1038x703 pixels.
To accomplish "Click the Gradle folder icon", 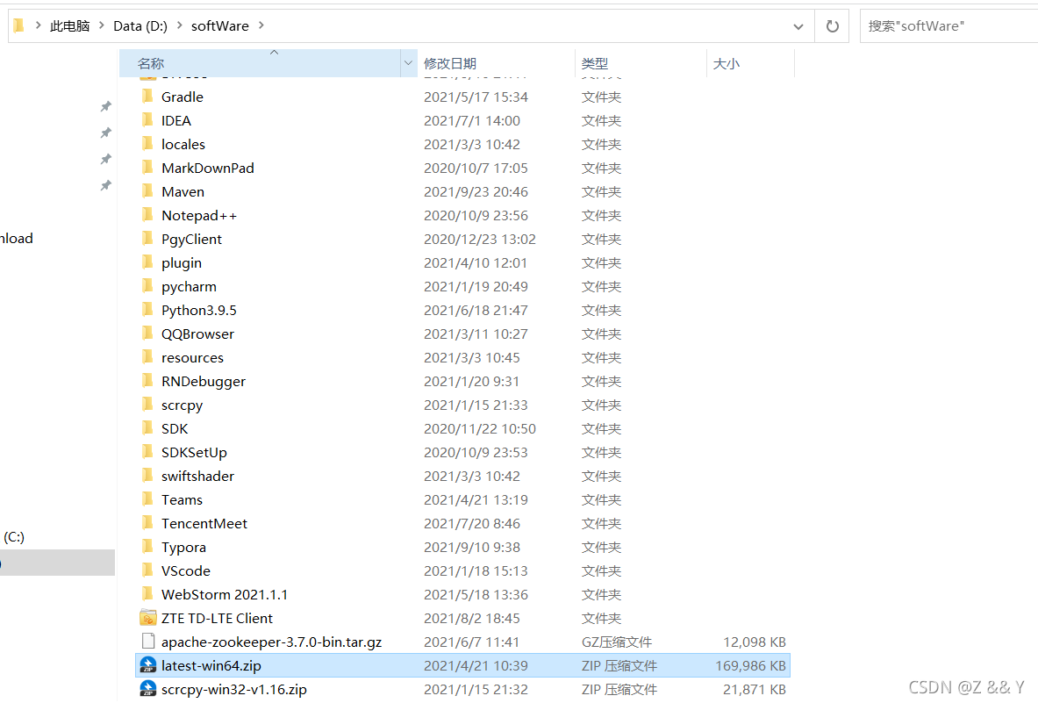I will pos(147,97).
